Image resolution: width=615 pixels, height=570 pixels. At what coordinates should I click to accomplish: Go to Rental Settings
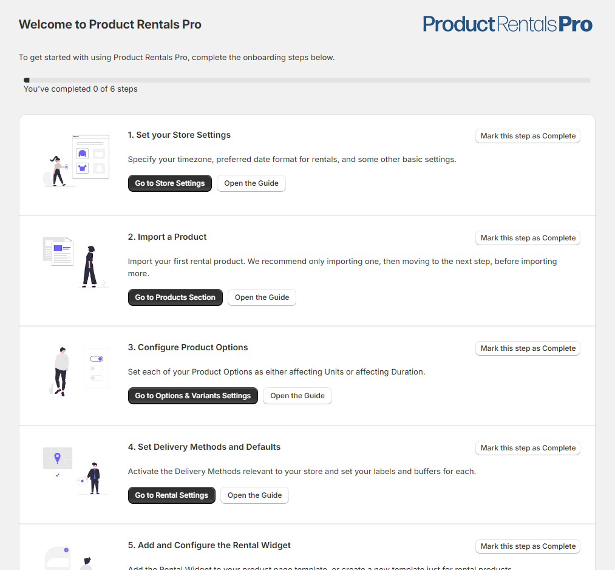tap(172, 495)
